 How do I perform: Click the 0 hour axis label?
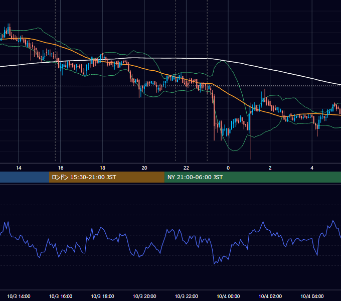pos(228,168)
